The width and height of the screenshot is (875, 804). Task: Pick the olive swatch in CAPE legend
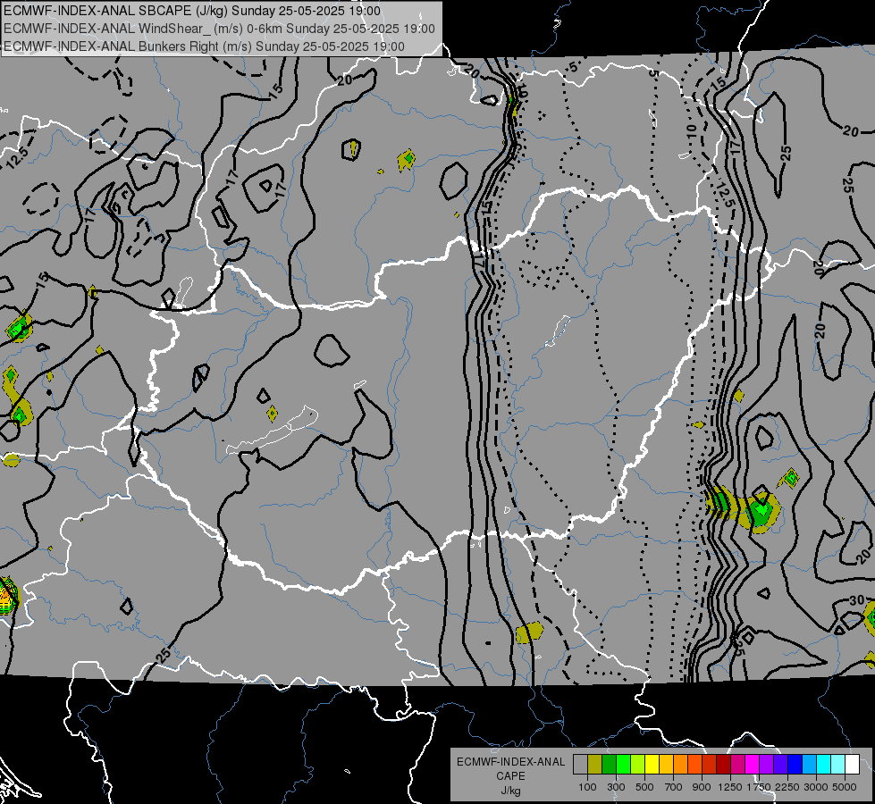[595, 765]
